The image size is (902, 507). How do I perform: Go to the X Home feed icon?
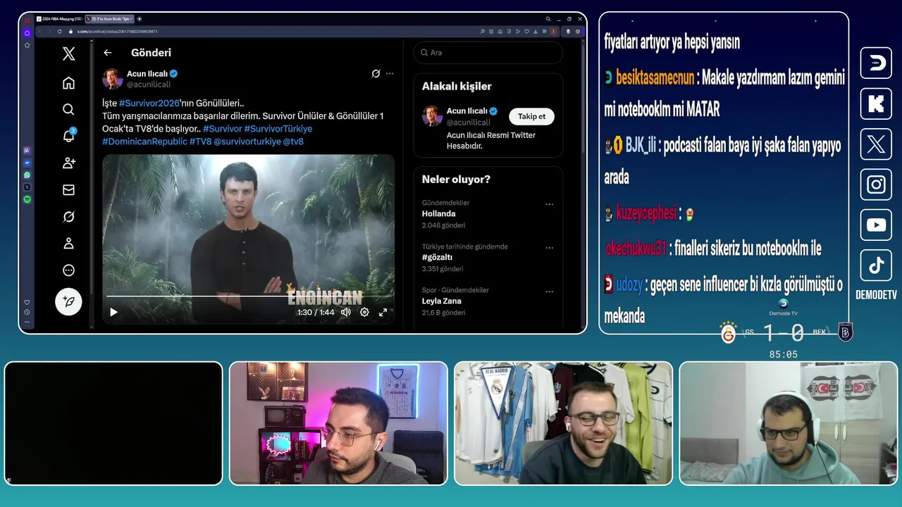click(68, 83)
